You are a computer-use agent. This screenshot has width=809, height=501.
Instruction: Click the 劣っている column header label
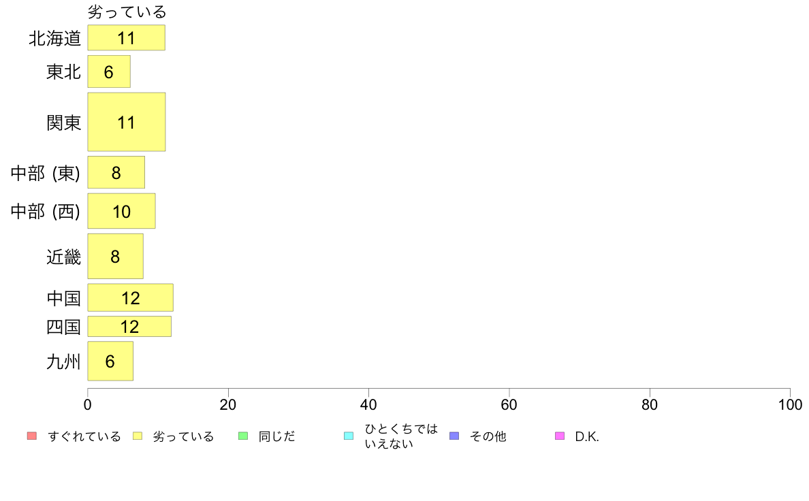click(127, 12)
